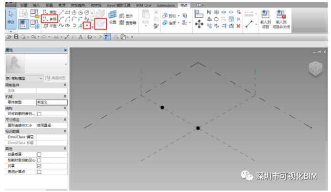This screenshot has width=331, height=192.
Task: Collapse the 结构 section
Action: click(x=65, y=108)
